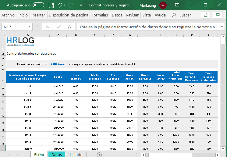Image resolution: width=227 pixels, height=157 pixels.
Task: Click the user account avatar M
Action: [x=163, y=5]
